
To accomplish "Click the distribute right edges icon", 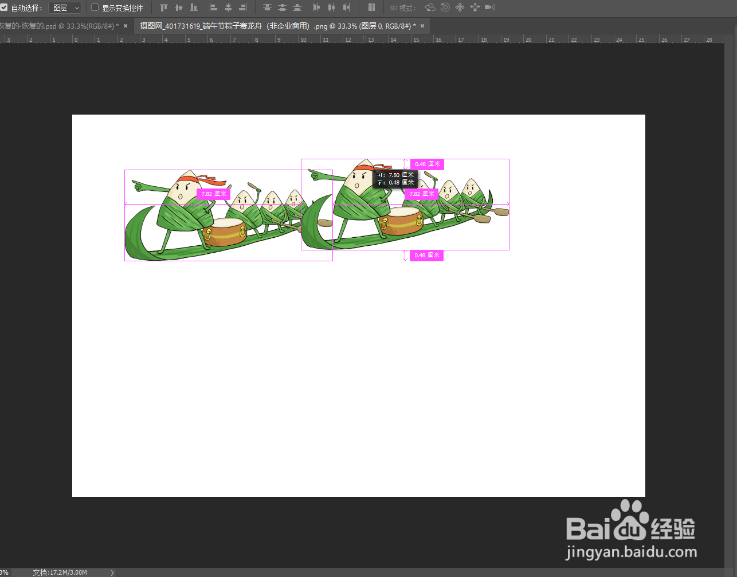I will [347, 7].
